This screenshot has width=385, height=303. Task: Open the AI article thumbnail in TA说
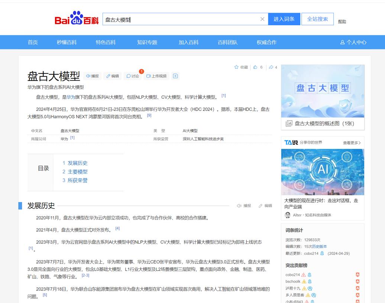[323, 172]
